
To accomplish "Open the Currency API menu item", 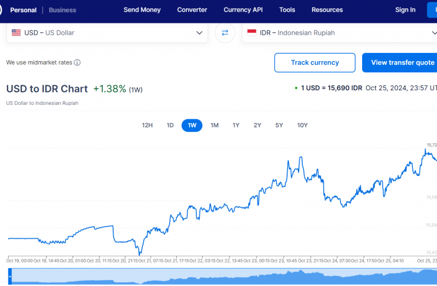I will coord(243,10).
